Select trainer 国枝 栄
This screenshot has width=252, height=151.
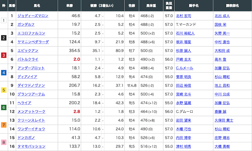pyautogui.click(x=220, y=25)
